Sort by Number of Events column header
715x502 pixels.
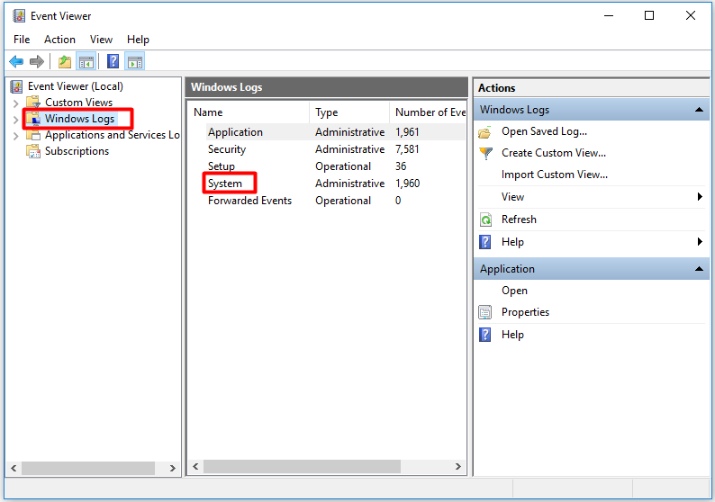click(428, 112)
